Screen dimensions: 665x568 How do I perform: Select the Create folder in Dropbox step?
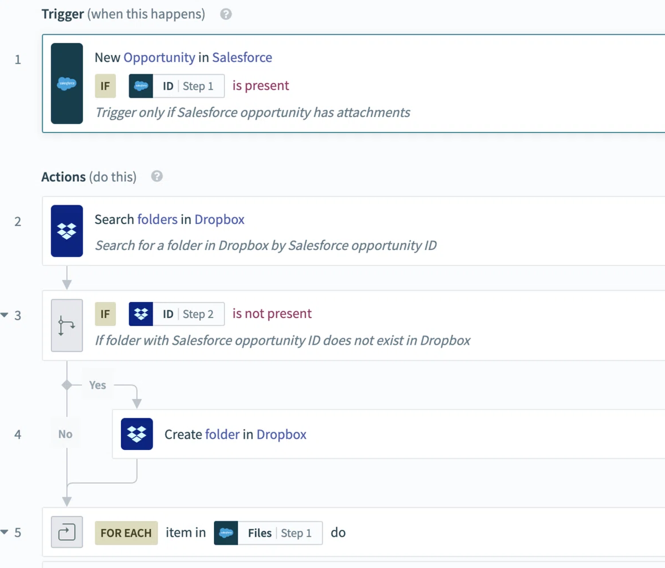click(388, 434)
